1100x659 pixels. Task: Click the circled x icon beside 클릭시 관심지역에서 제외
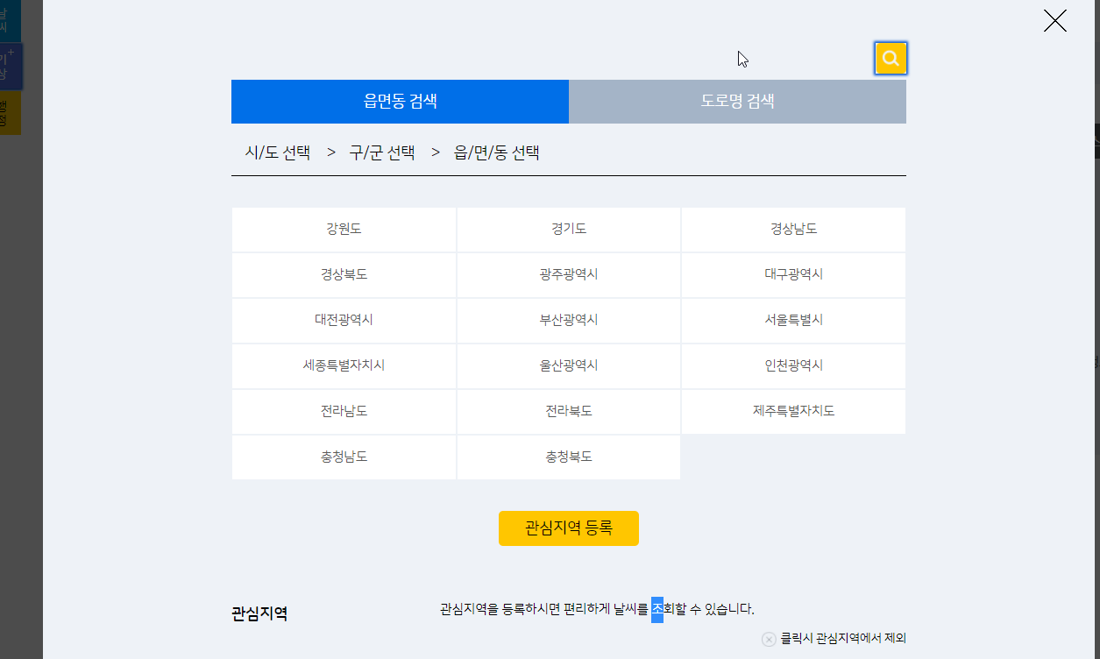(x=769, y=640)
